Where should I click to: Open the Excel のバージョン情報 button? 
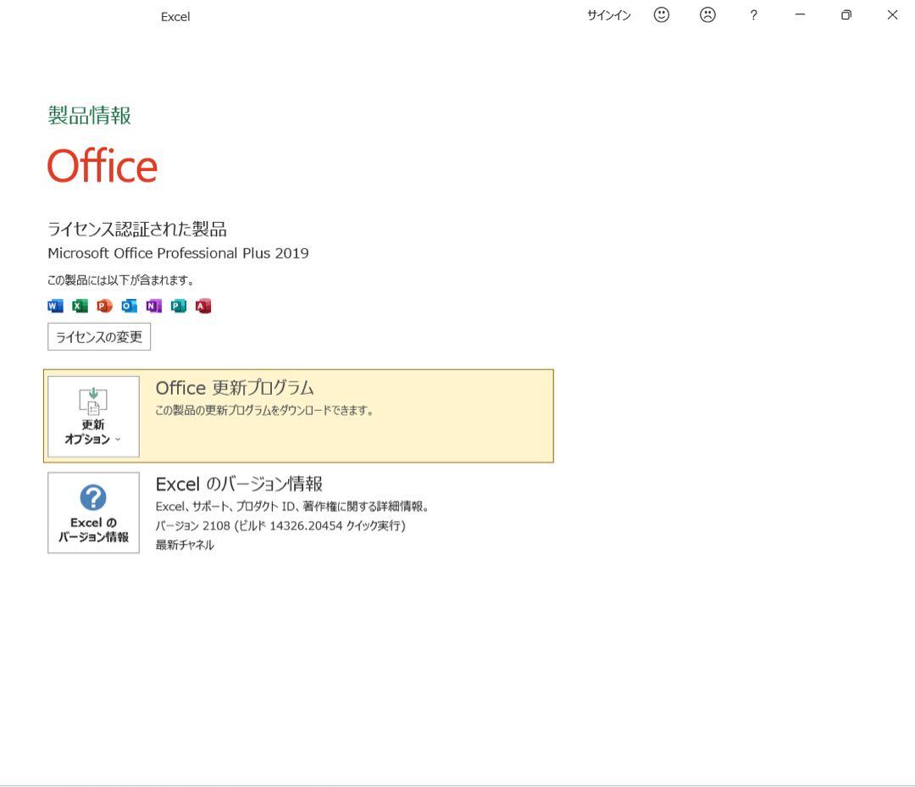point(93,513)
